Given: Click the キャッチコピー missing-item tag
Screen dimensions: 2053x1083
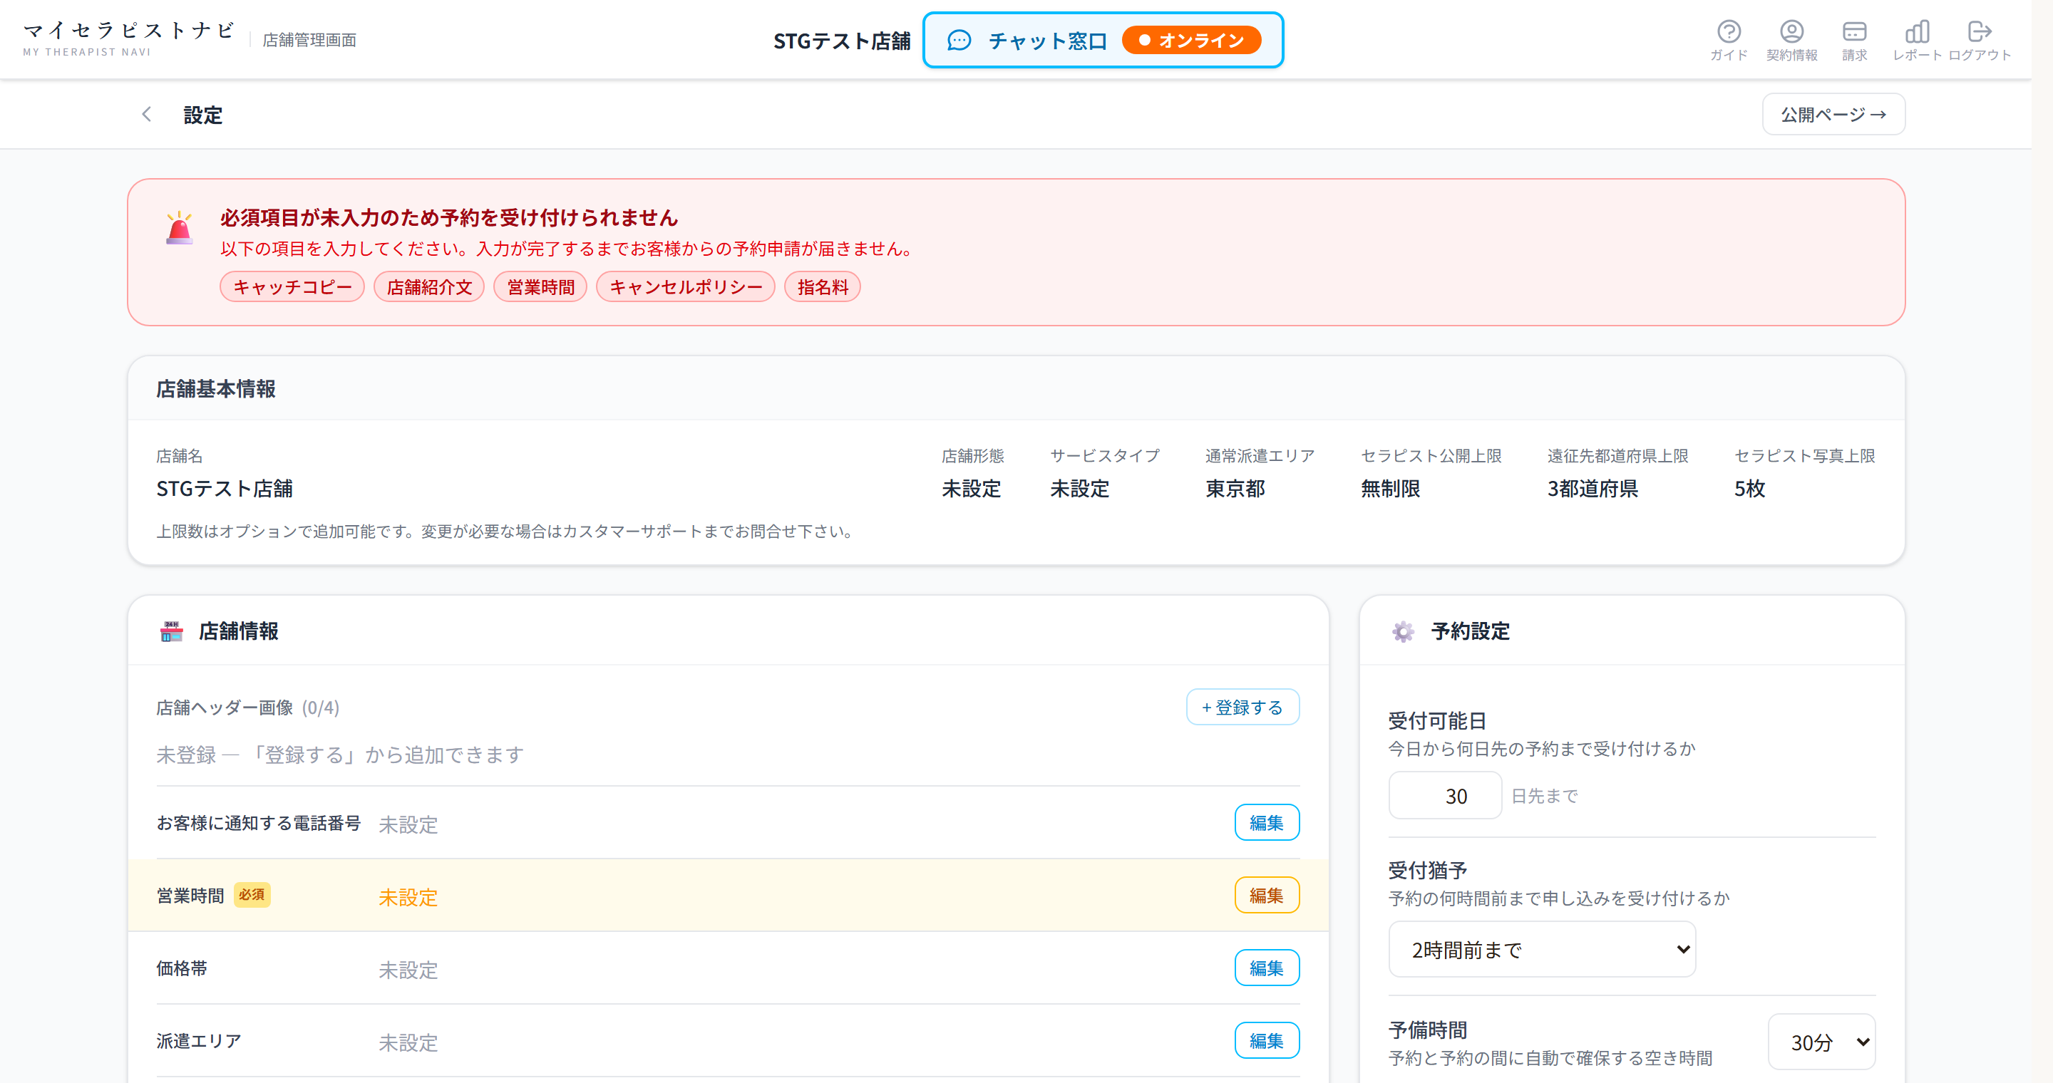Looking at the screenshot, I should [292, 287].
